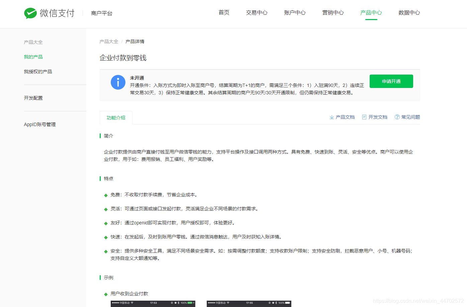Open 账户中心 in top navigation
Screen dimensions: 467x307
[x=295, y=13]
